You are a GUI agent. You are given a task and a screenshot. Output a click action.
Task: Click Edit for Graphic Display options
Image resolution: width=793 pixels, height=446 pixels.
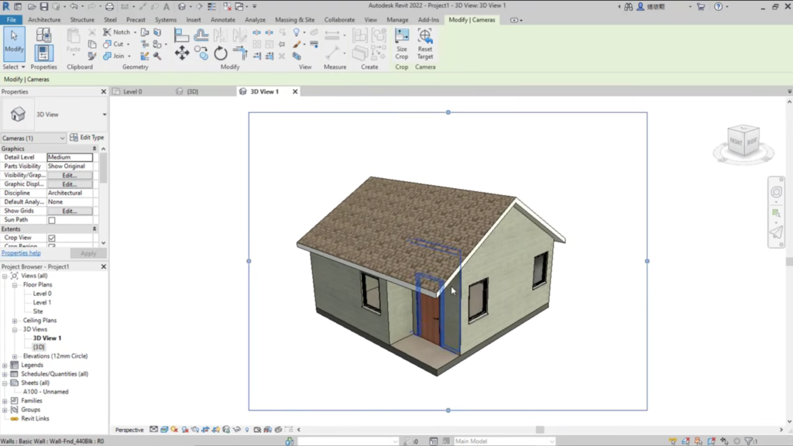pyautogui.click(x=69, y=184)
